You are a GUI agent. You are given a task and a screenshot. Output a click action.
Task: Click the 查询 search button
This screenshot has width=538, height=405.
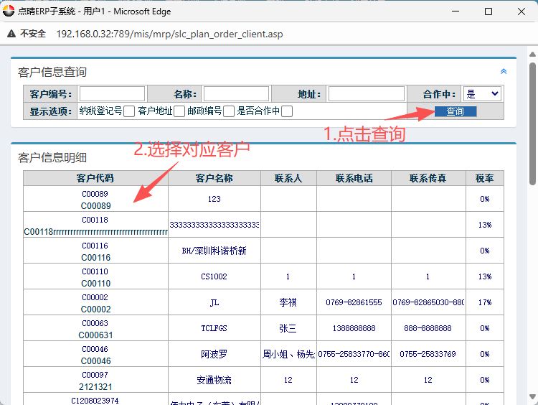pos(456,111)
